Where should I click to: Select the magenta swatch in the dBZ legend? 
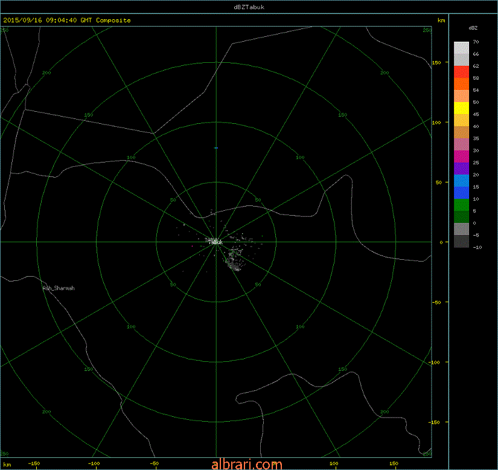[461, 156]
